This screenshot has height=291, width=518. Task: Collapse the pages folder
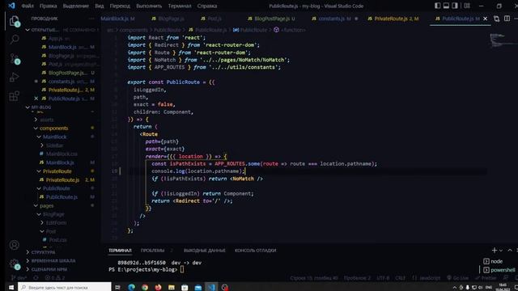[x=36, y=205]
